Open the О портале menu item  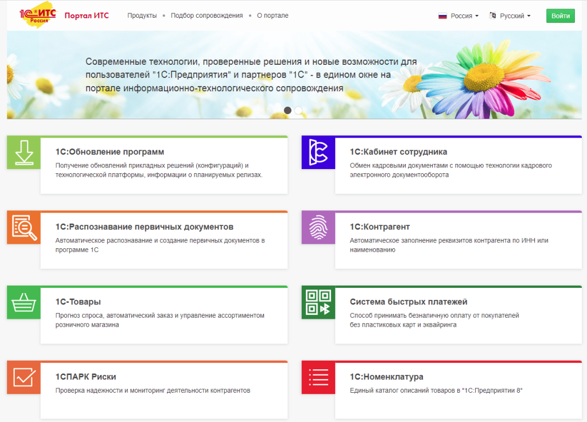pyautogui.click(x=273, y=15)
